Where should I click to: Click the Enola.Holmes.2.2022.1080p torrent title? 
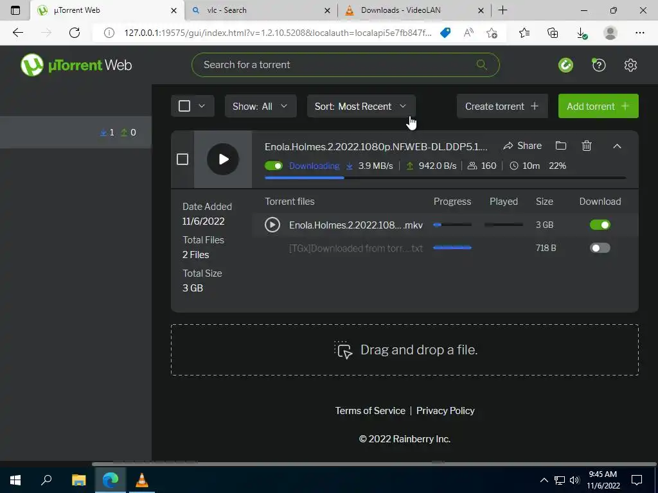376,147
